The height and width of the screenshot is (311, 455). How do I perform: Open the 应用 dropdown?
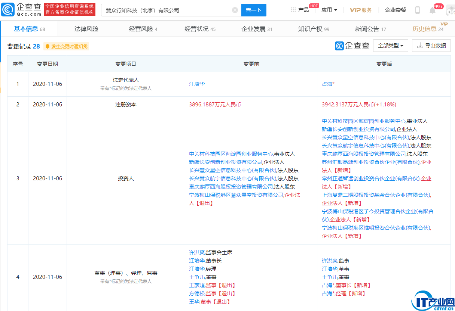coord(329,10)
